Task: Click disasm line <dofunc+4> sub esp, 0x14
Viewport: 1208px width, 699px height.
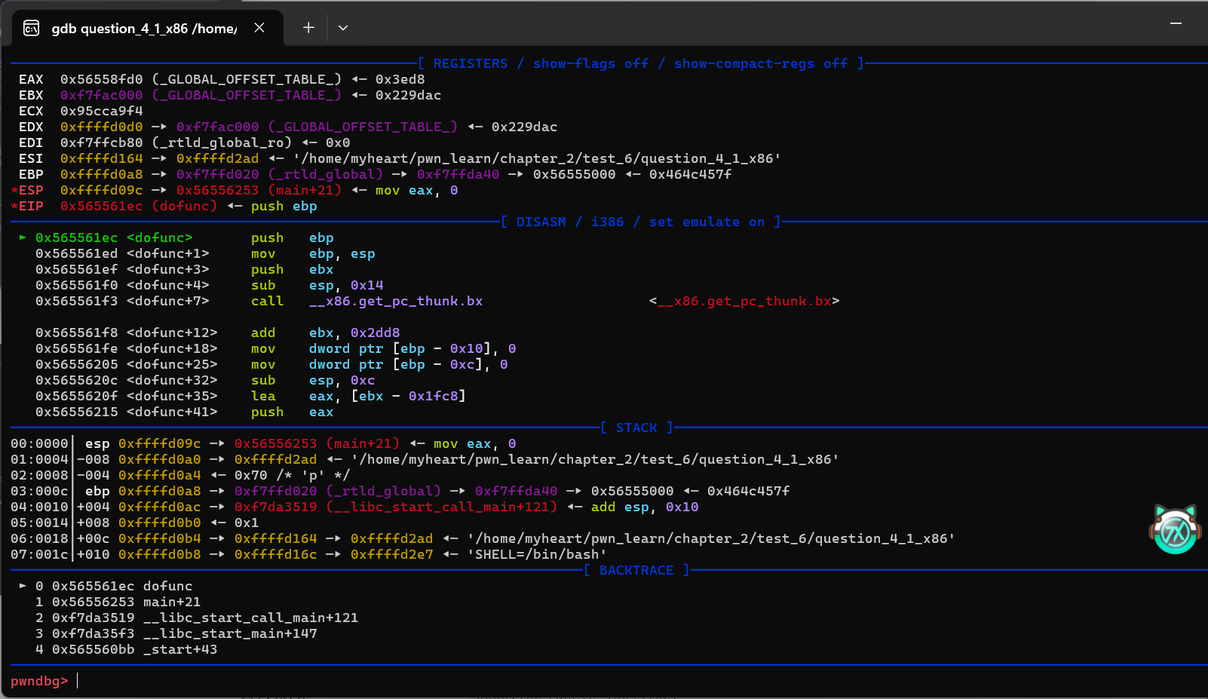Action: click(x=209, y=285)
